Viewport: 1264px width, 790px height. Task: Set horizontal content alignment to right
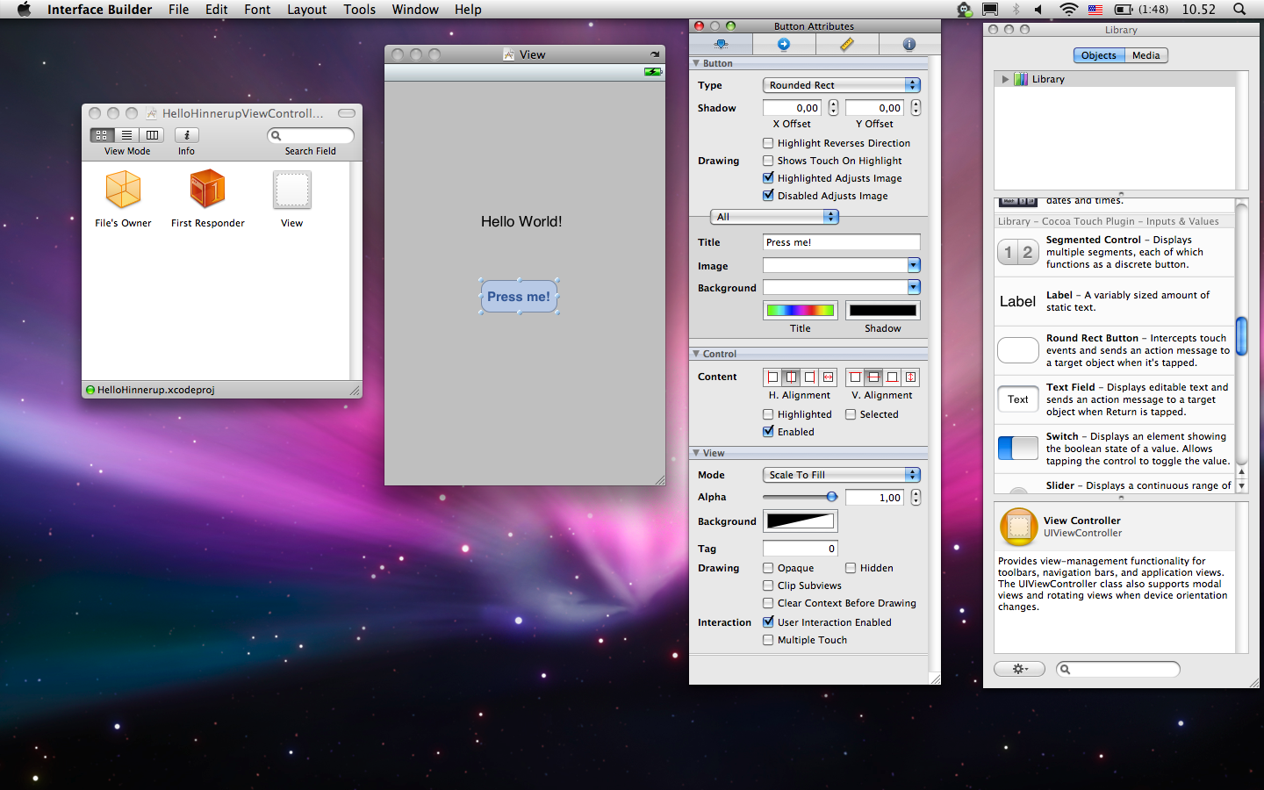[809, 377]
